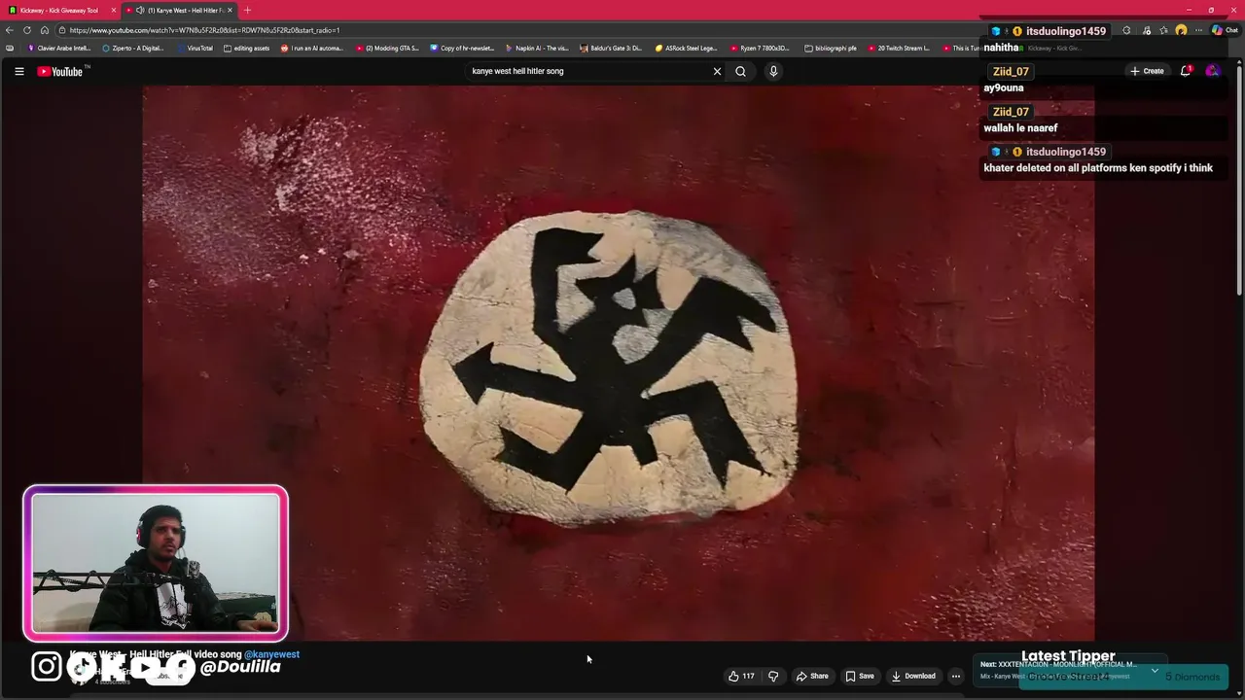Open a new browser tab
Screen dimensions: 1245x700
pyautogui.click(x=247, y=10)
